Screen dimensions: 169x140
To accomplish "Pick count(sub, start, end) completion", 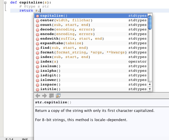I will coord(91,25).
